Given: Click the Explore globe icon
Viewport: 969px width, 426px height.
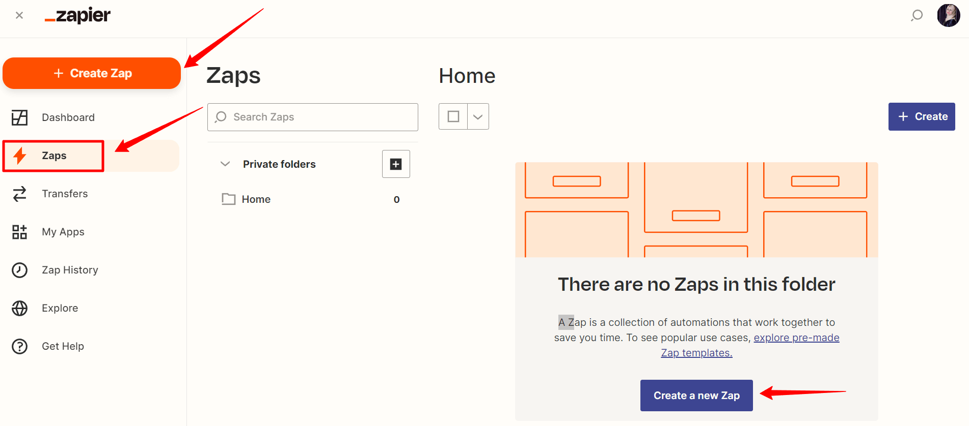Looking at the screenshot, I should [19, 308].
